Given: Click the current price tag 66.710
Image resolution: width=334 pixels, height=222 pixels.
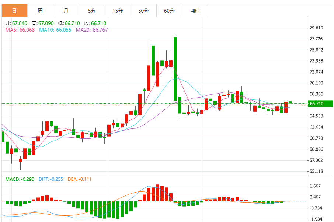Looking at the screenshot, I should click(320, 104).
